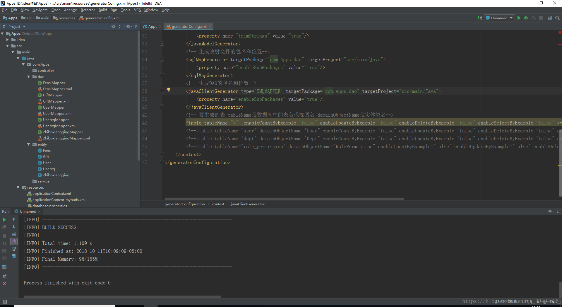The height and width of the screenshot is (307, 562).
Task: Fold the sqlMapGenerator block at line 34
Action: pyautogui.click(x=162, y=59)
